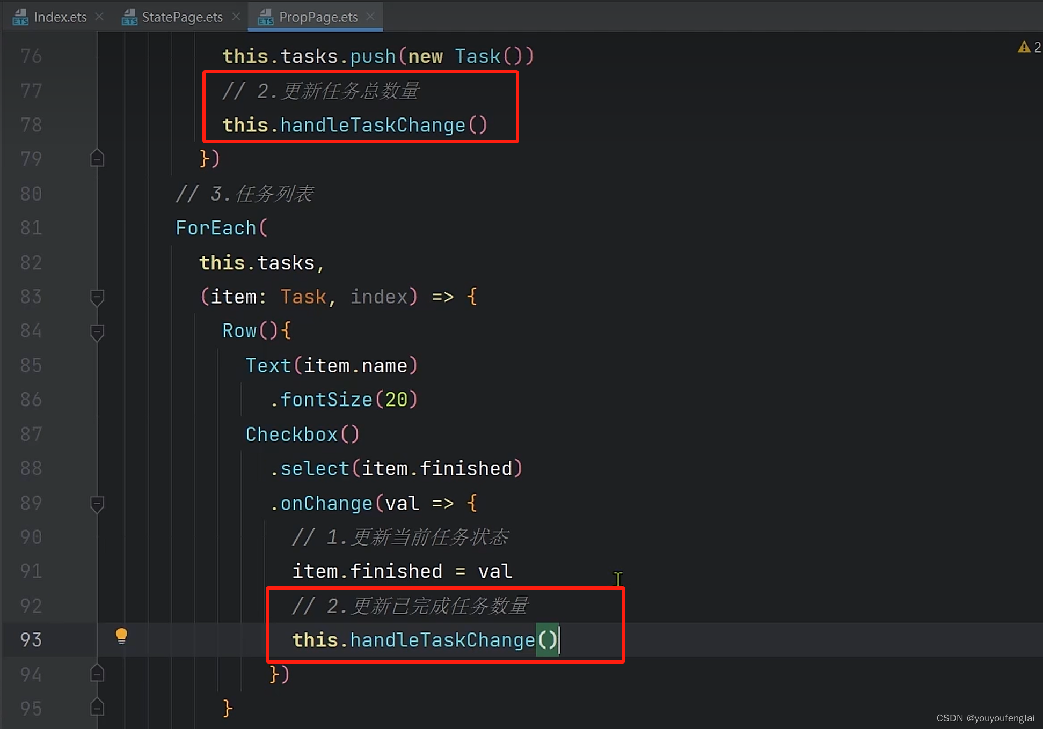The height and width of the screenshot is (729, 1043).
Task: Click '(item: Task, index) => {' line
Action: (x=338, y=297)
